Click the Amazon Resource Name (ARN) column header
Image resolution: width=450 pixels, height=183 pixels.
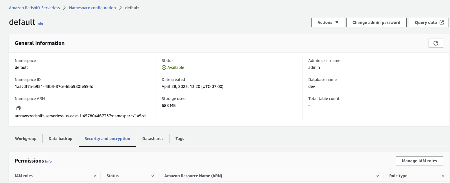[x=193, y=176]
